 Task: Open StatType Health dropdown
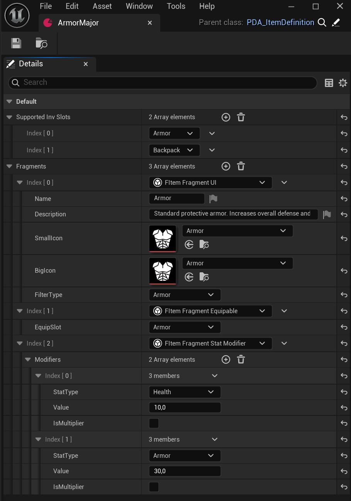(185, 392)
